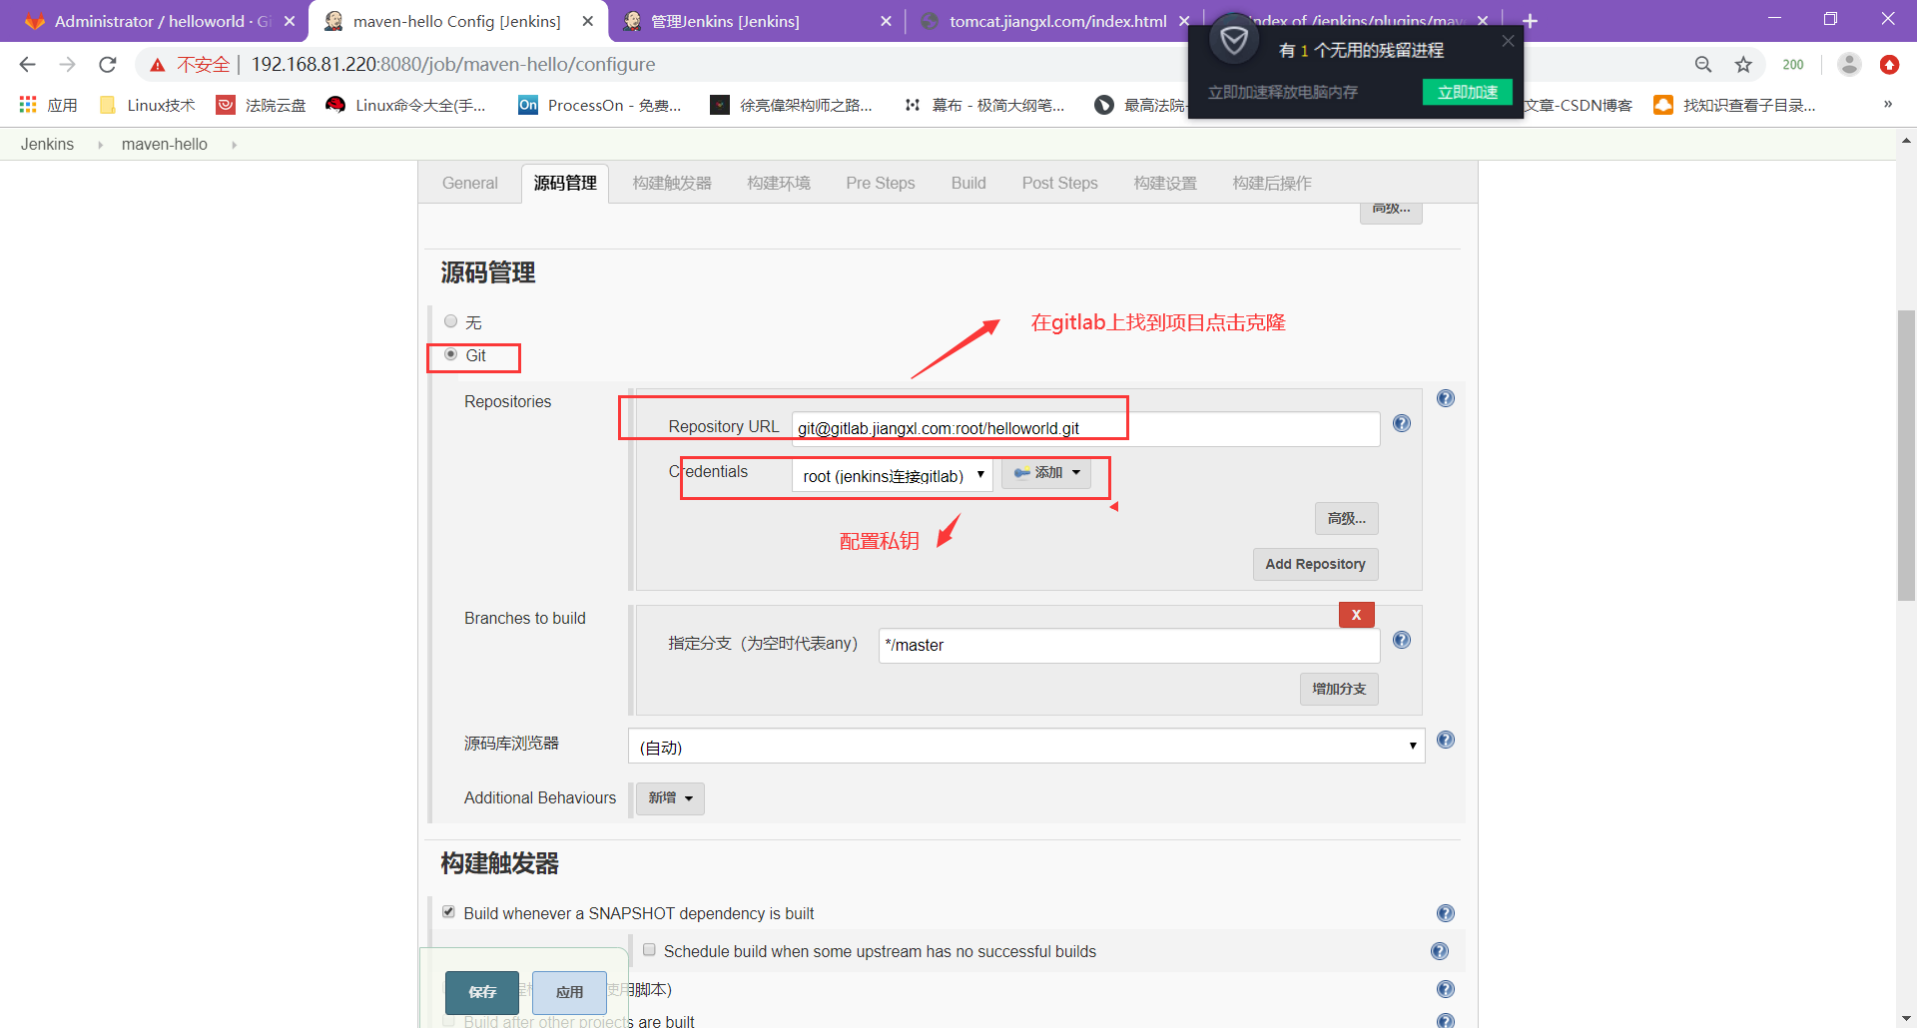Open the 法院云盘 bookmark
1917x1028 pixels.
[262, 105]
